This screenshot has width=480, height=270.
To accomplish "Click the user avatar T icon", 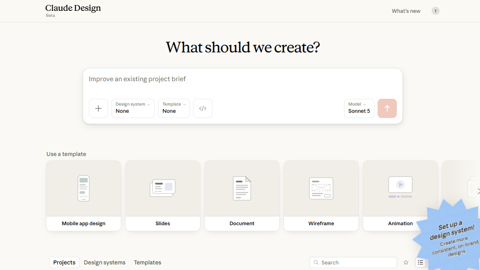I will 436,11.
